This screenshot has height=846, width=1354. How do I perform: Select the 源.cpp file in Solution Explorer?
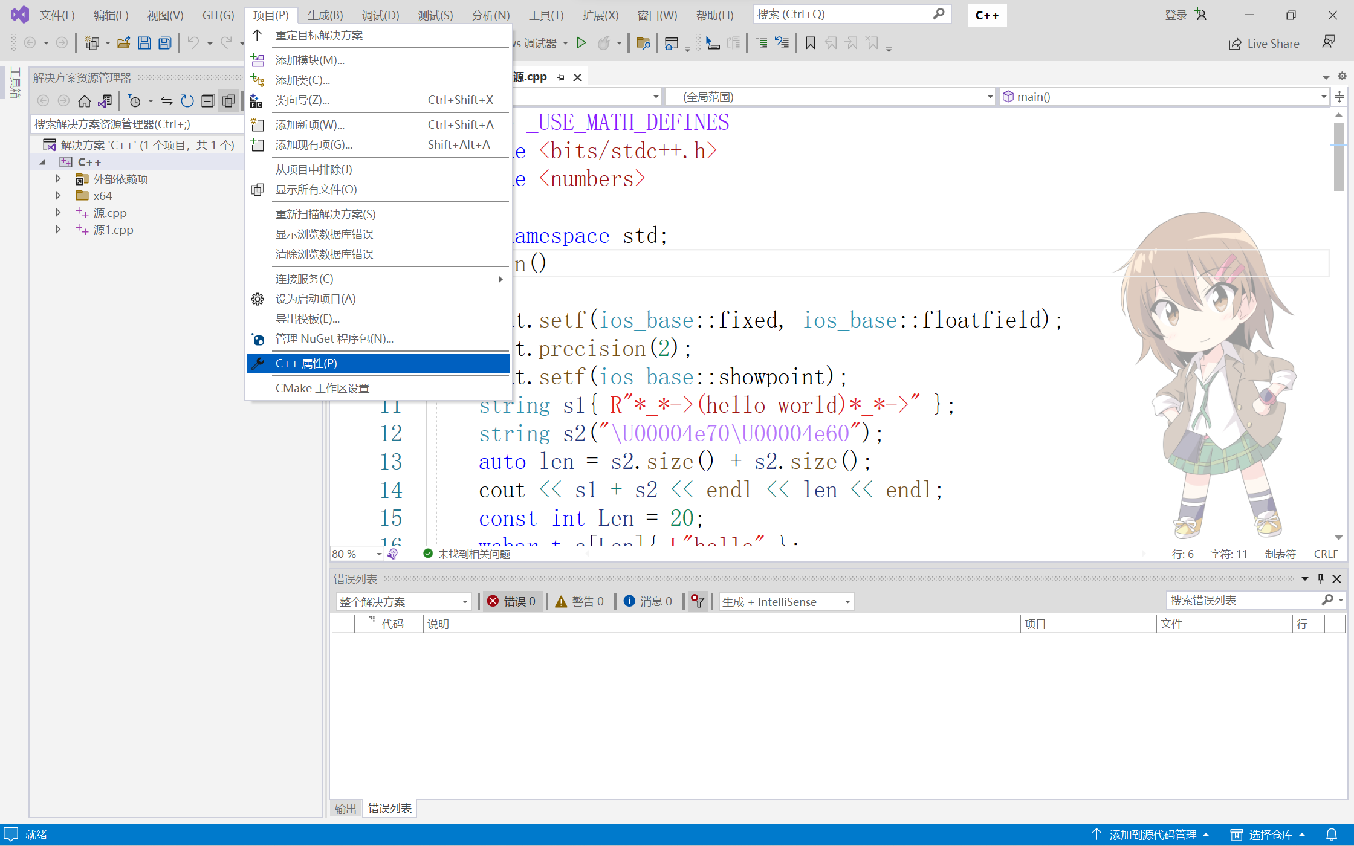(110, 213)
